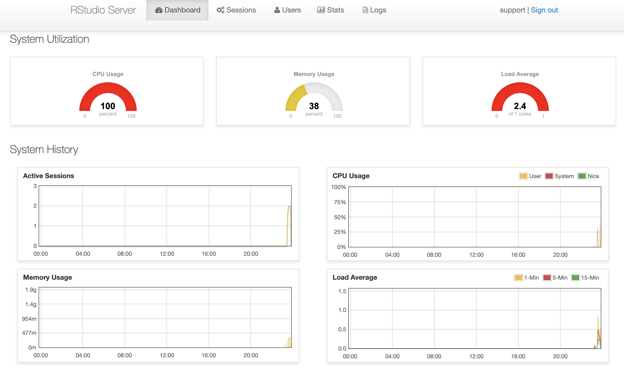Click the 954m axis label in Memory chart
The image size is (624, 375).
(x=29, y=319)
